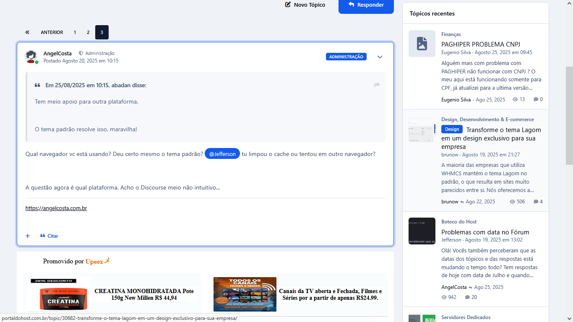Open pagination page 2
The width and height of the screenshot is (573, 322).
pyautogui.click(x=88, y=32)
